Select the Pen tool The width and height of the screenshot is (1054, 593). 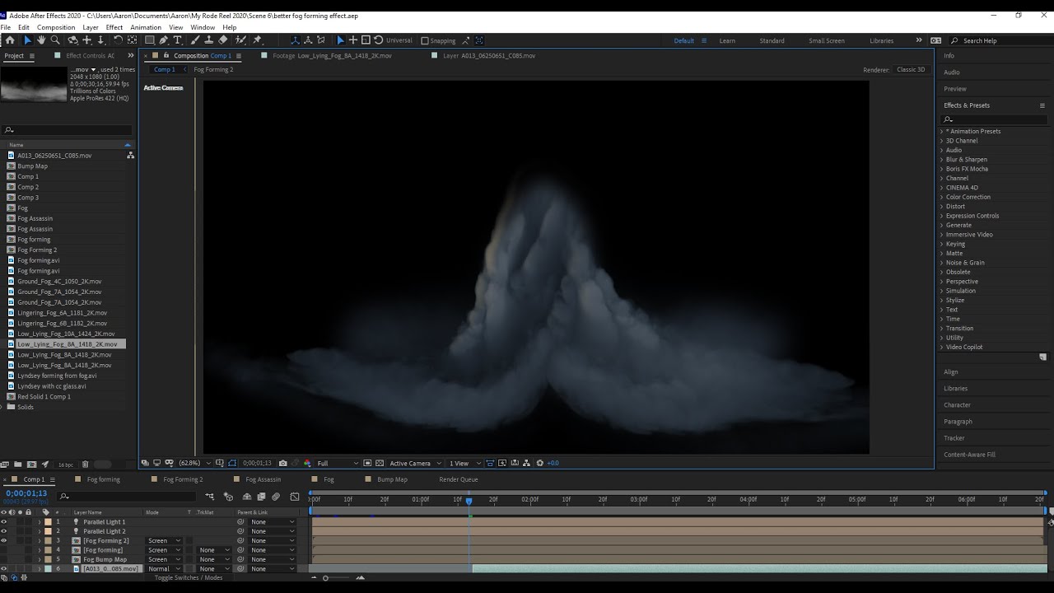(x=164, y=40)
